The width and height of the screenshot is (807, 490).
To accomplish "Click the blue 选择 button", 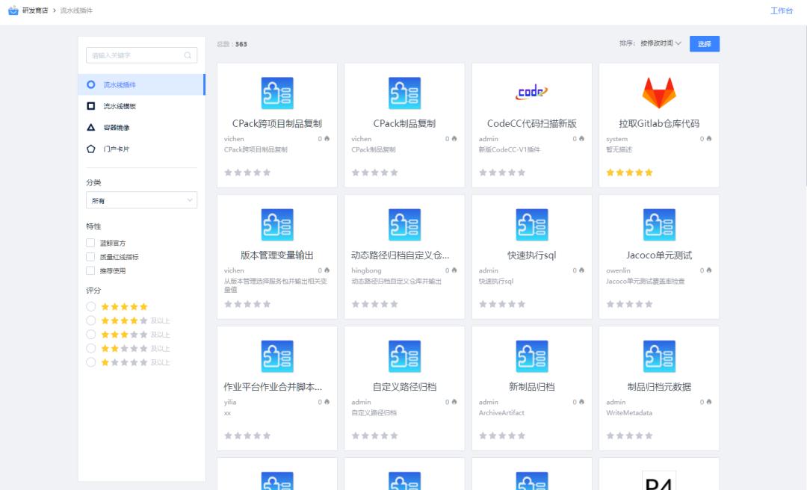I will [x=704, y=43].
